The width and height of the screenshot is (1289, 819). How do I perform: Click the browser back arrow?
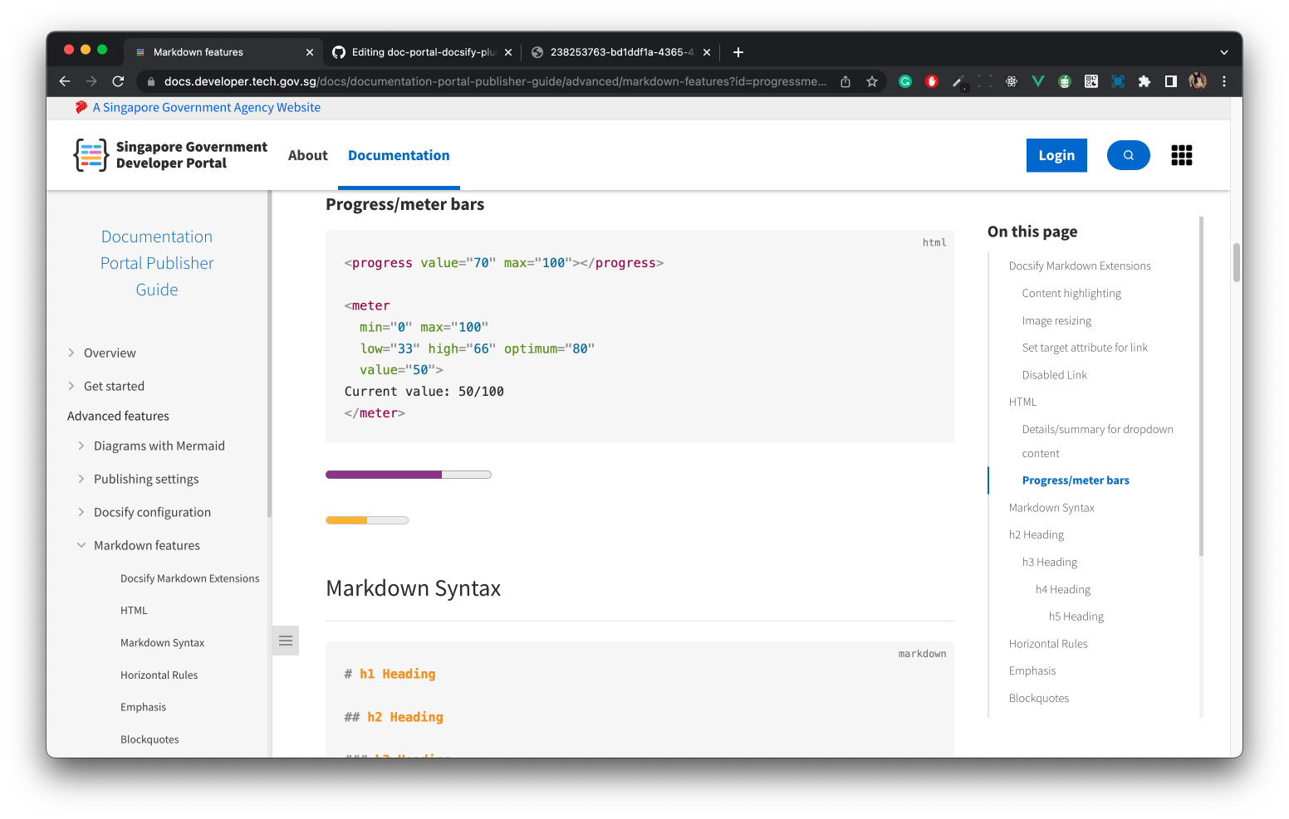(65, 81)
